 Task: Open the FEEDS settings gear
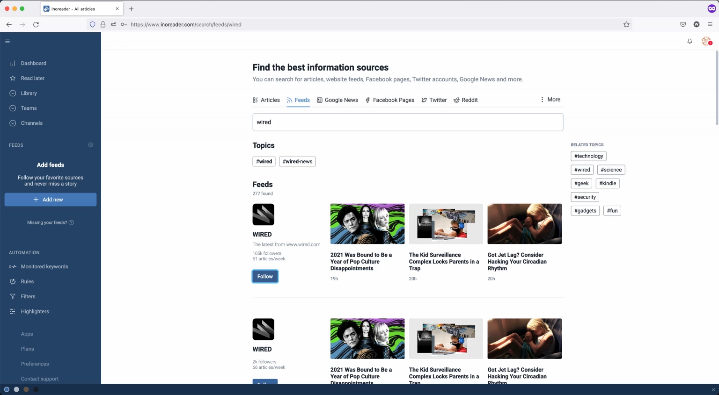(90, 145)
